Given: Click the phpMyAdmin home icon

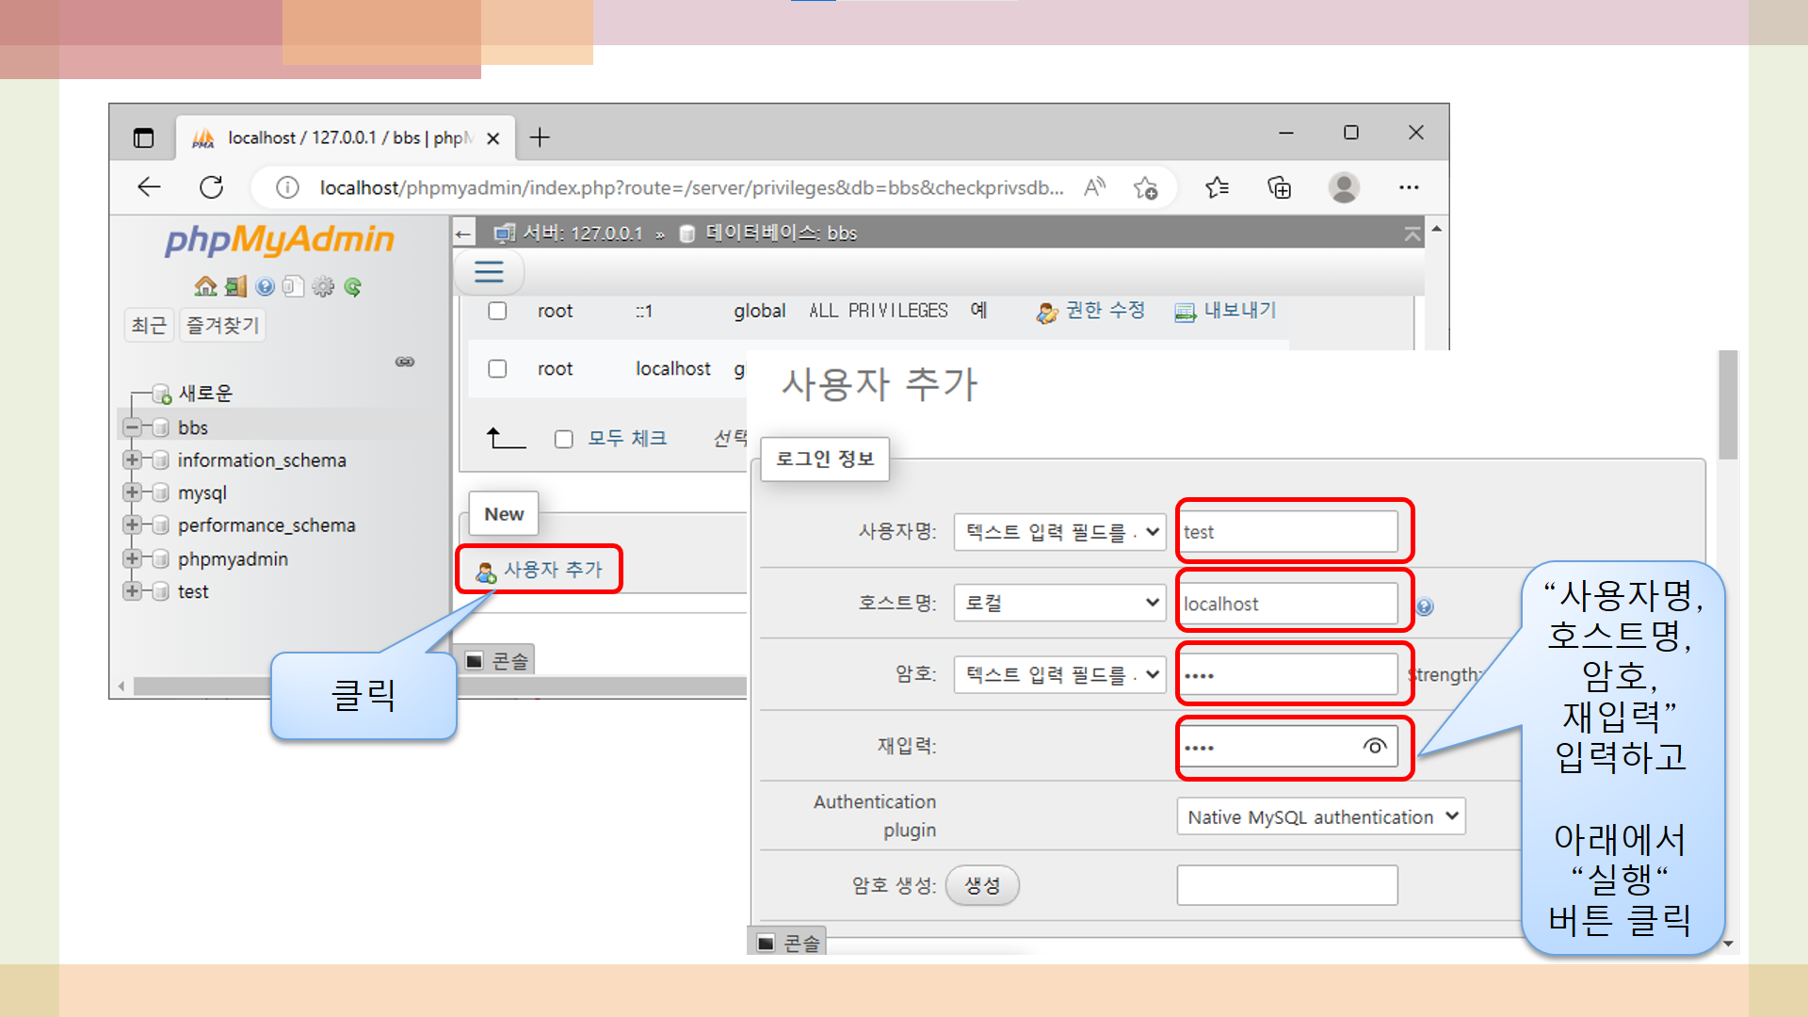Looking at the screenshot, I should coord(204,286).
